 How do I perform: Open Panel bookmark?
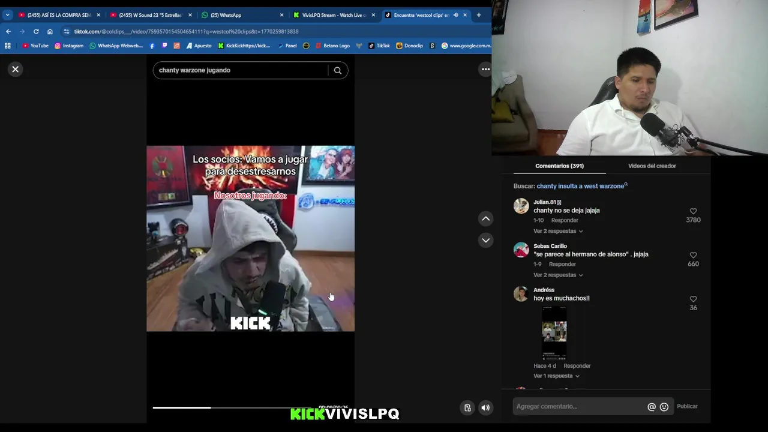click(287, 46)
